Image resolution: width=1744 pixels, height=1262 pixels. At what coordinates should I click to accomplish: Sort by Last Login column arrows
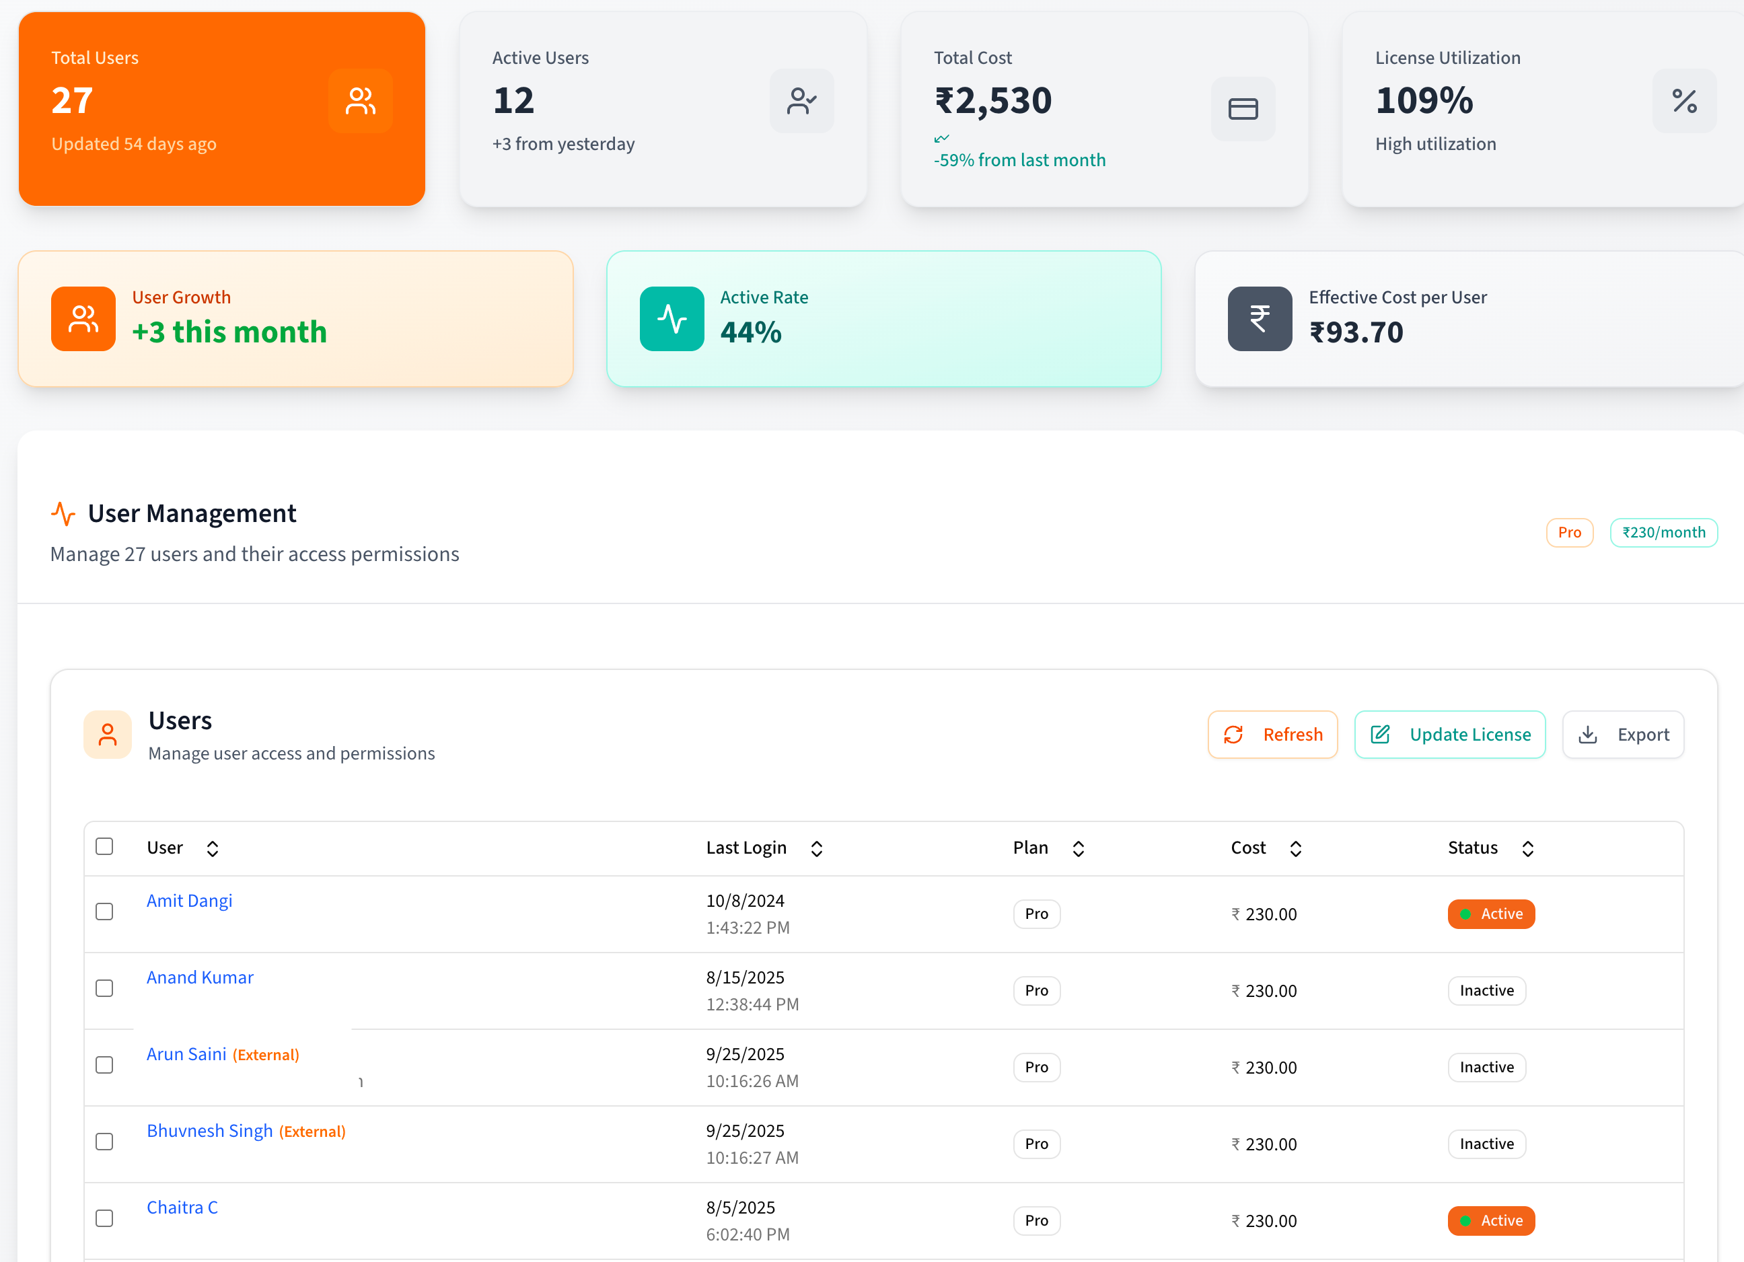(817, 848)
